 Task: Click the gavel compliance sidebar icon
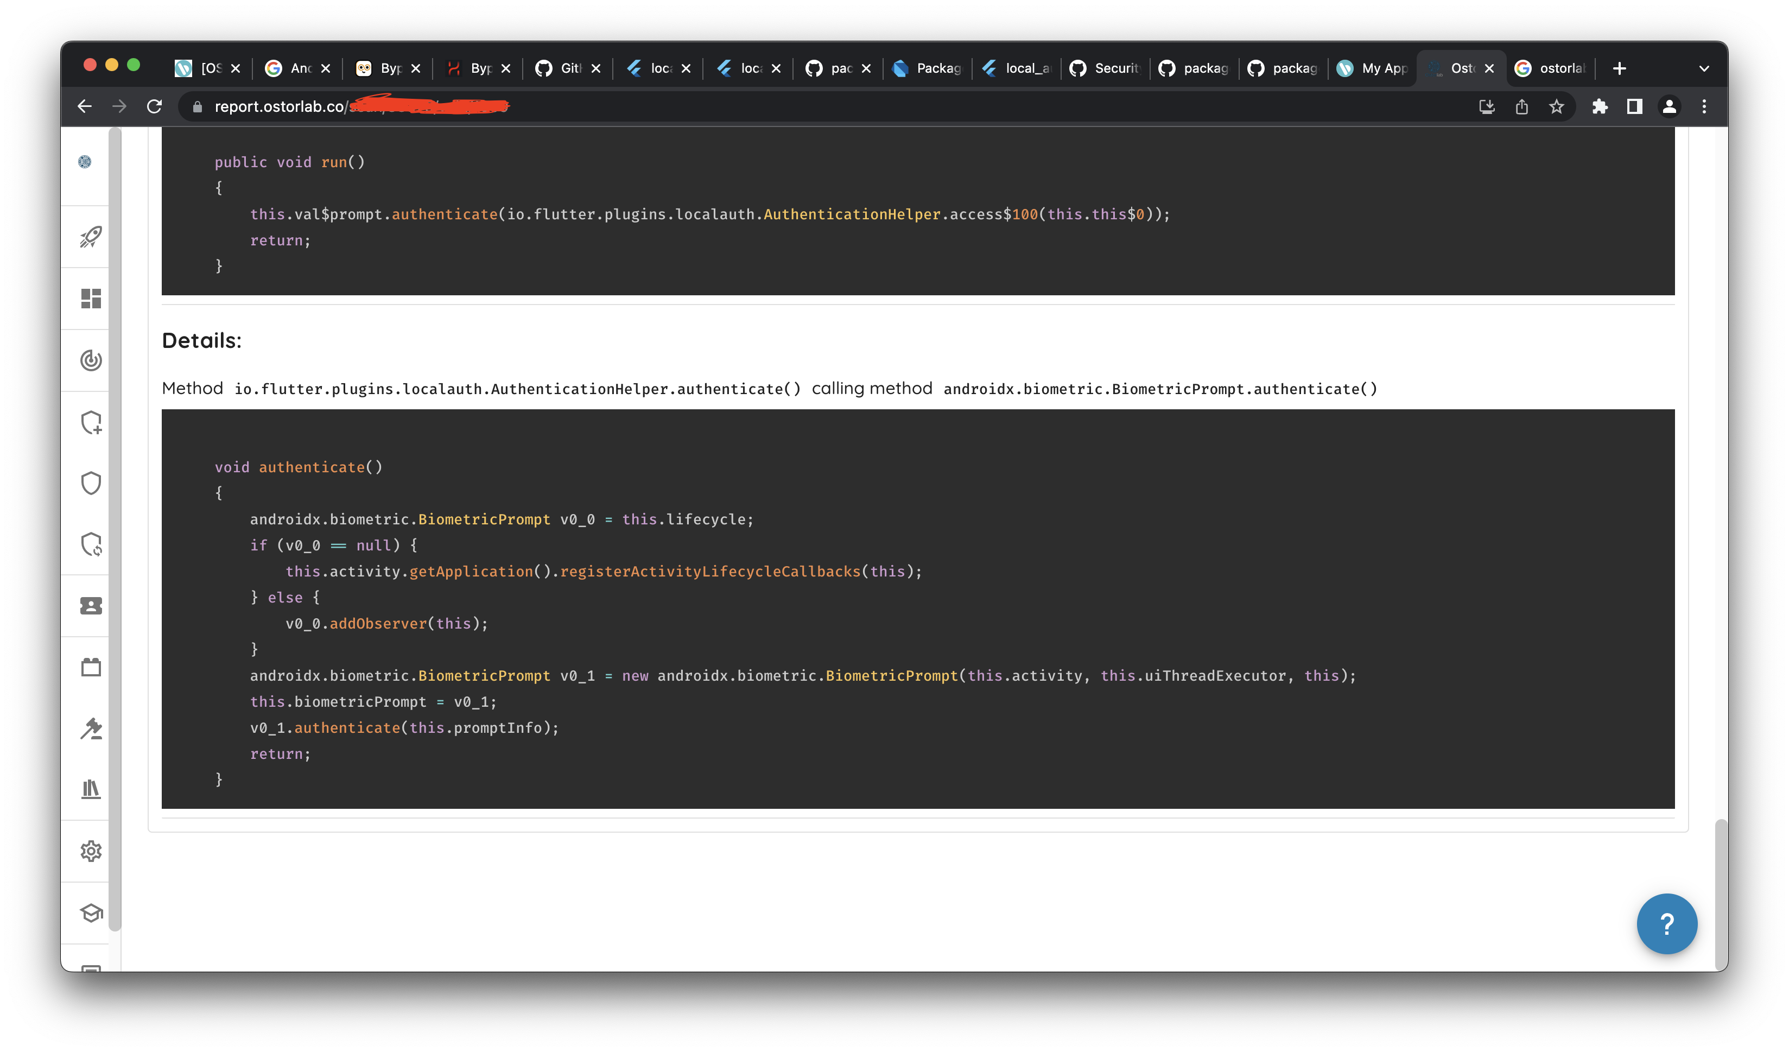pyautogui.click(x=91, y=729)
